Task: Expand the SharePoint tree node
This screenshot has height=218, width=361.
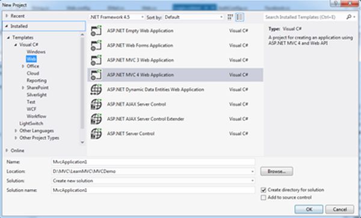Action: 23,88
